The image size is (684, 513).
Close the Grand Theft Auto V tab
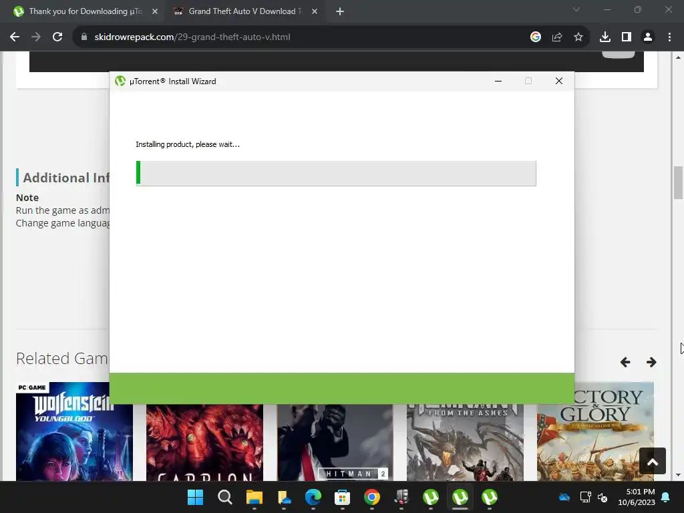[x=315, y=11]
